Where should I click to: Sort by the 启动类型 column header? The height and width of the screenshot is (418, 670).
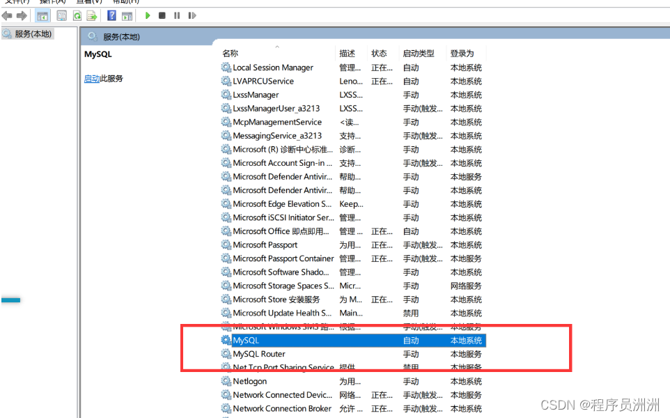coord(419,54)
